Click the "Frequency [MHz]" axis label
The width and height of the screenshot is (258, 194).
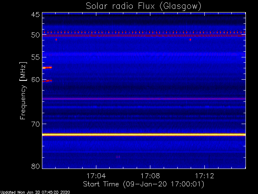[23, 91]
